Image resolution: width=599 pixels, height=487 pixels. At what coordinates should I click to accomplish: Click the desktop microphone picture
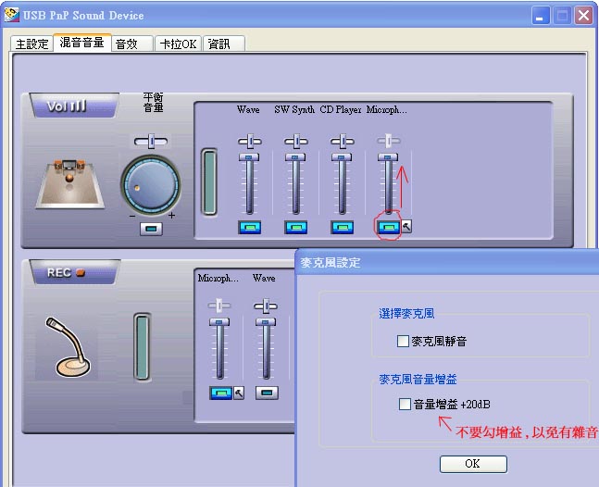tap(68, 347)
